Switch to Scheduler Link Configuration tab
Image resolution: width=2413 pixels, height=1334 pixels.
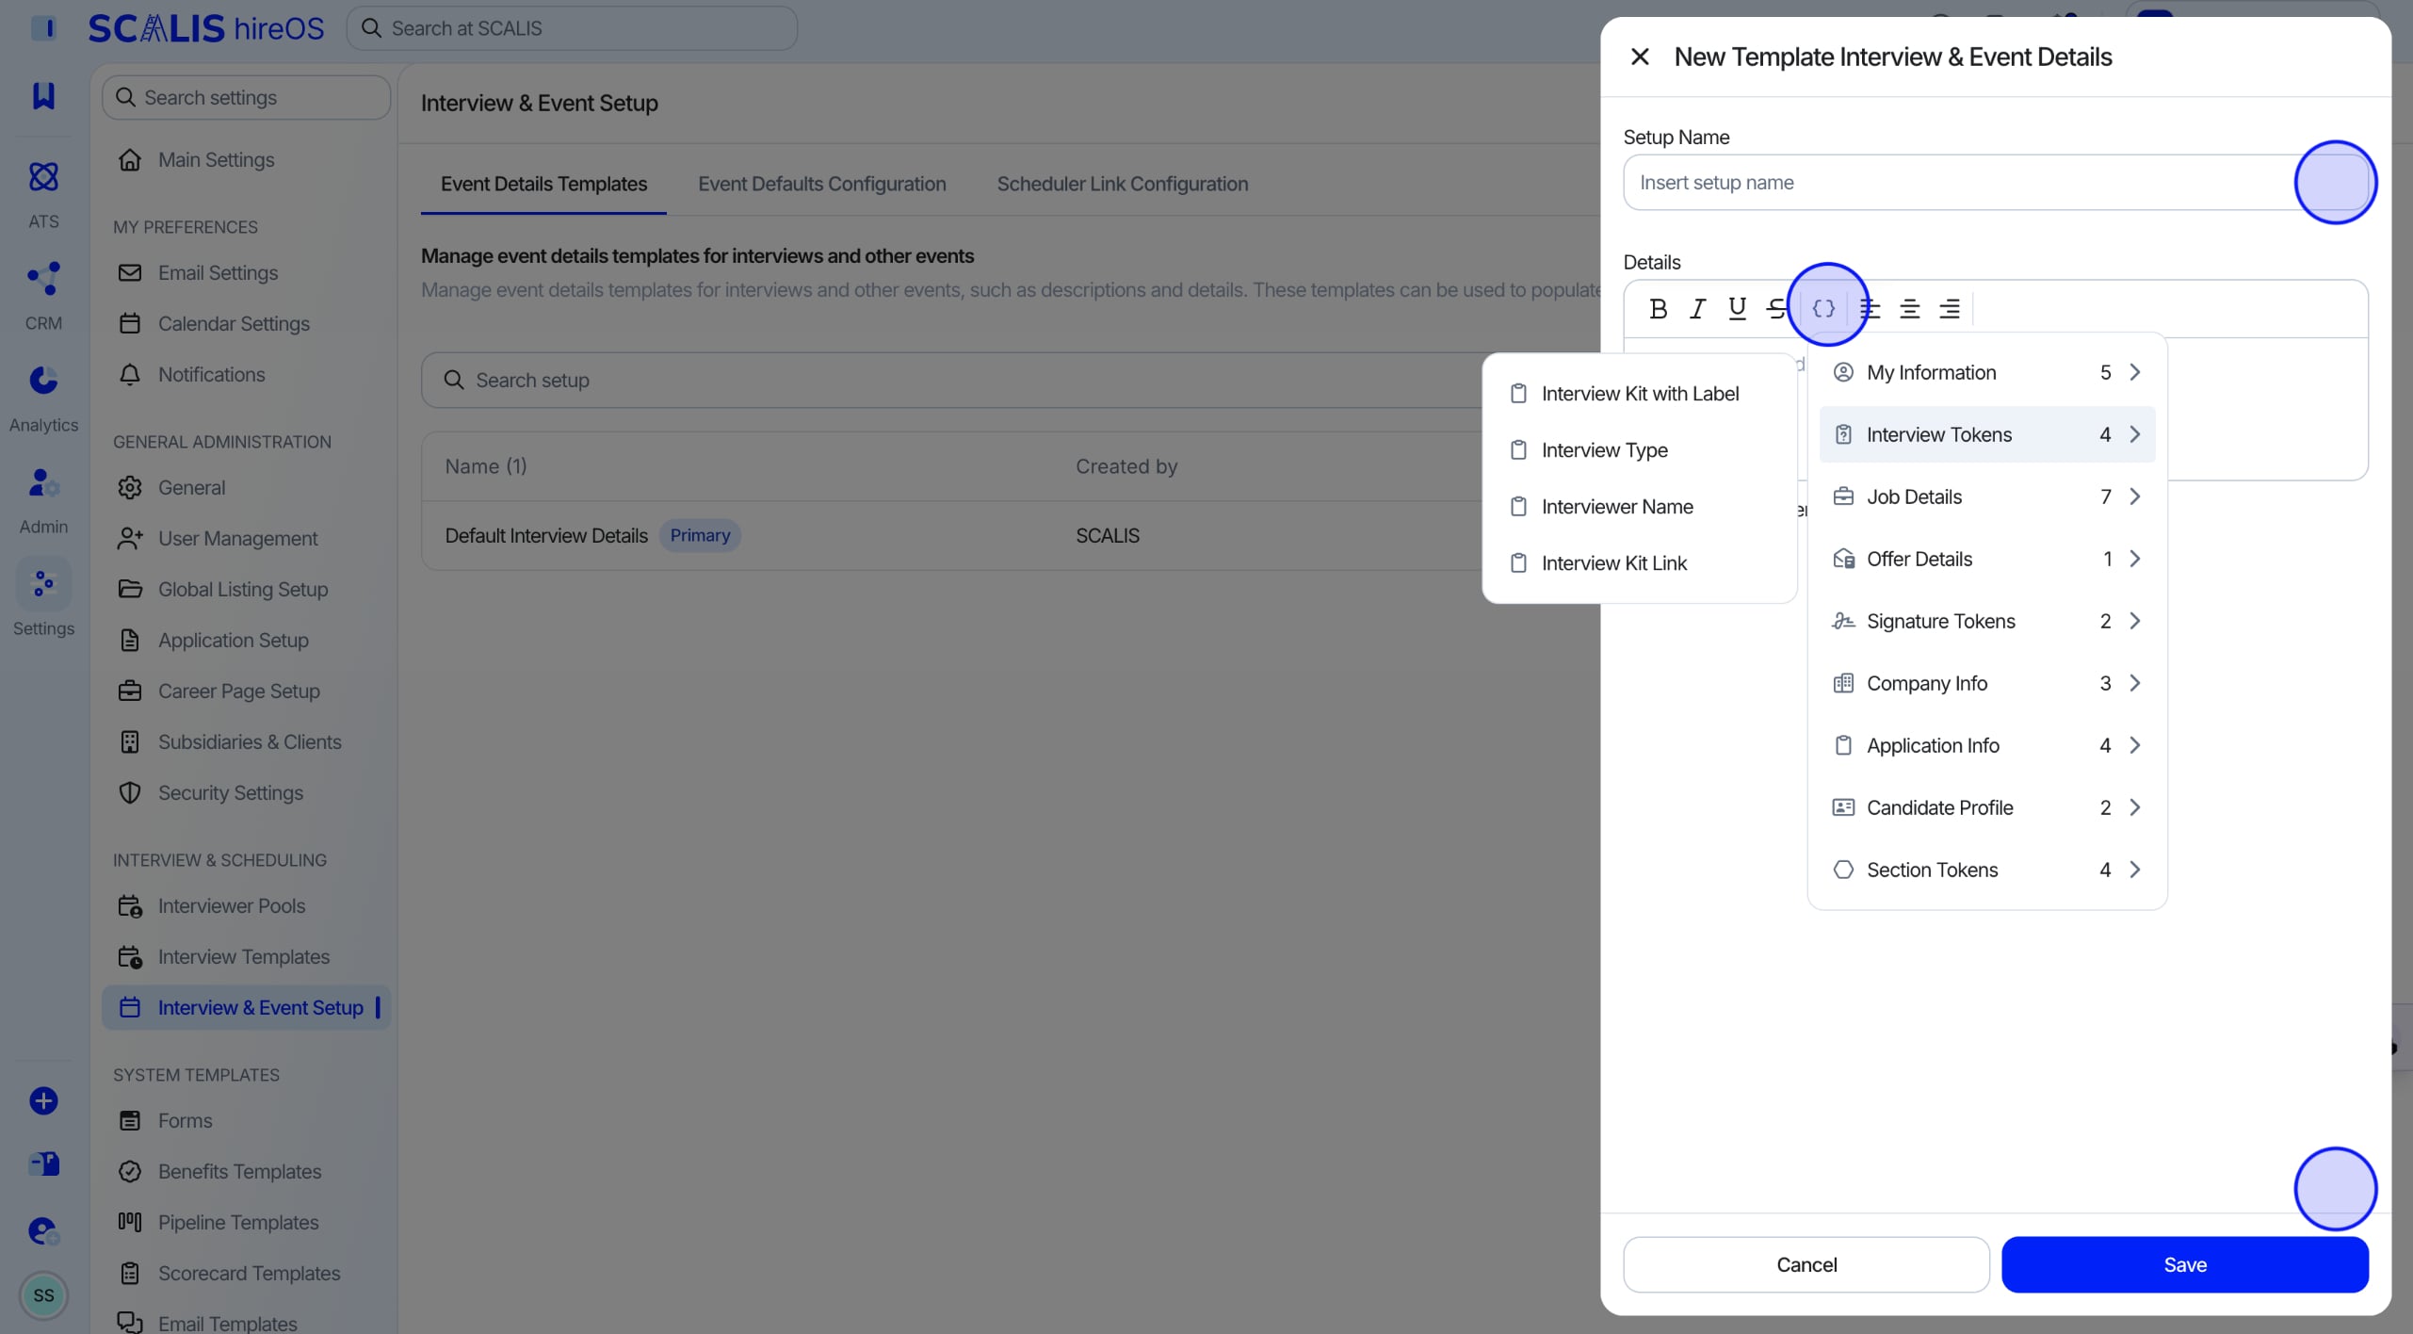pyautogui.click(x=1123, y=184)
